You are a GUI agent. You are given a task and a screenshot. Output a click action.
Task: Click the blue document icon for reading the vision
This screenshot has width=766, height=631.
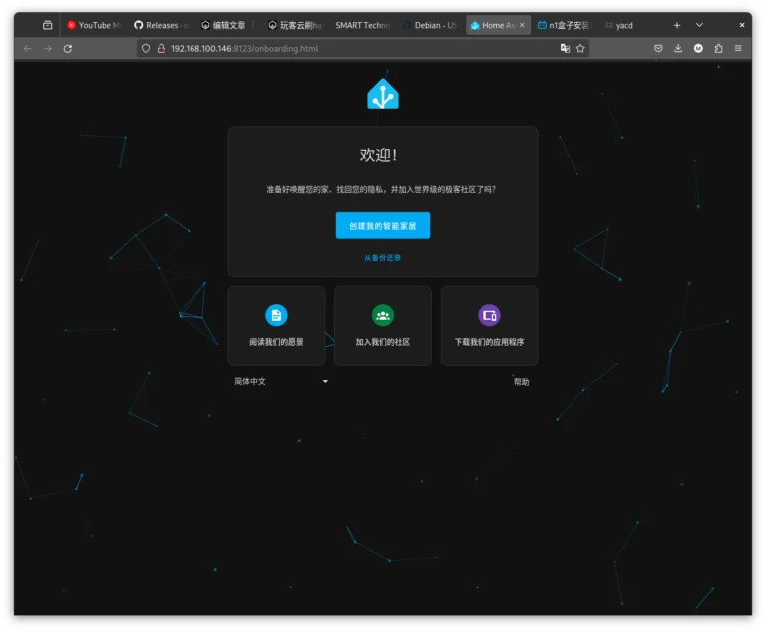click(x=276, y=315)
